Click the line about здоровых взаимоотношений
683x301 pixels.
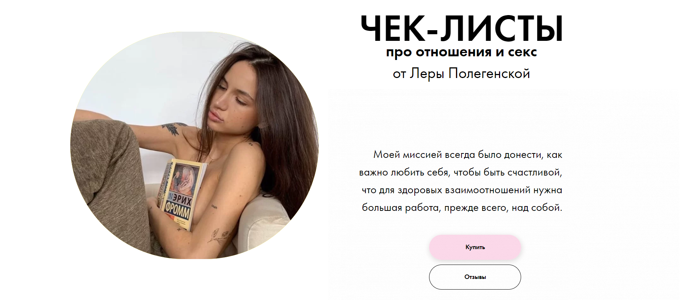462,190
